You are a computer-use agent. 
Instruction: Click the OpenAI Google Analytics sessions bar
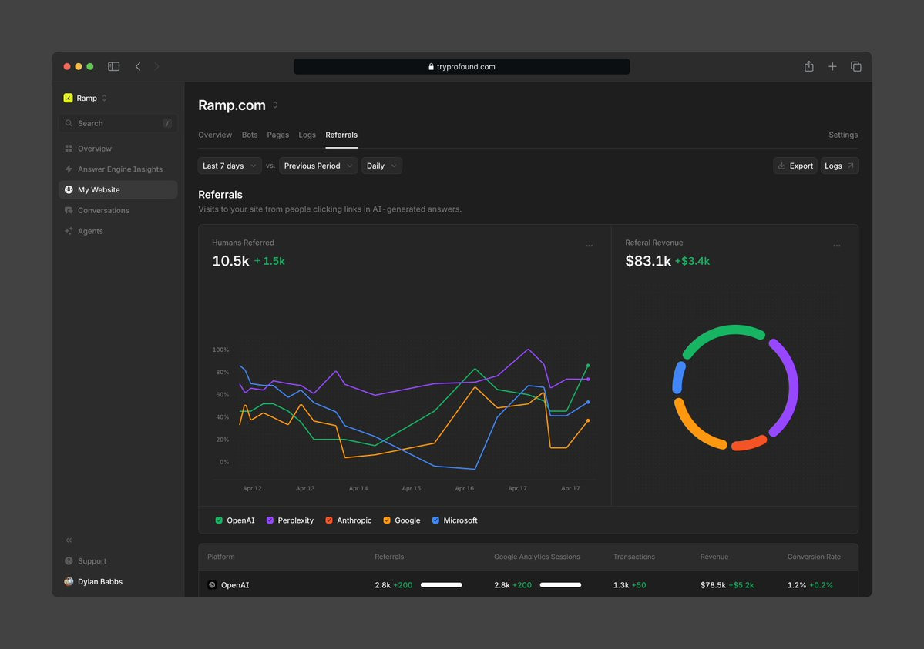[x=560, y=585]
